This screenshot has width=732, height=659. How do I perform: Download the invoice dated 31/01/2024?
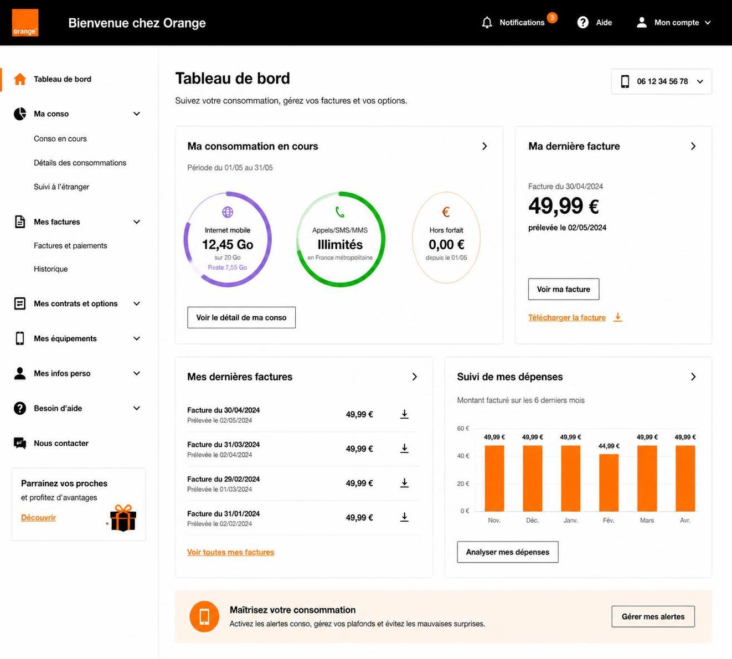pyautogui.click(x=404, y=517)
